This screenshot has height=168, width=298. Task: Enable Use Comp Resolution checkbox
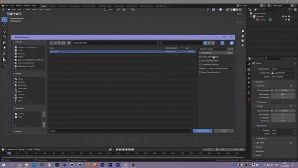[x=200, y=61]
